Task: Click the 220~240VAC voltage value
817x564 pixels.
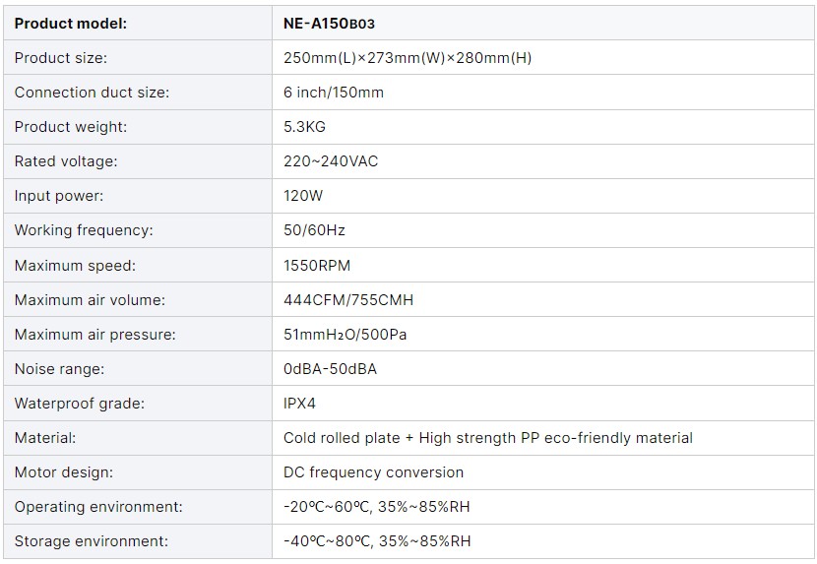Action: 331,161
